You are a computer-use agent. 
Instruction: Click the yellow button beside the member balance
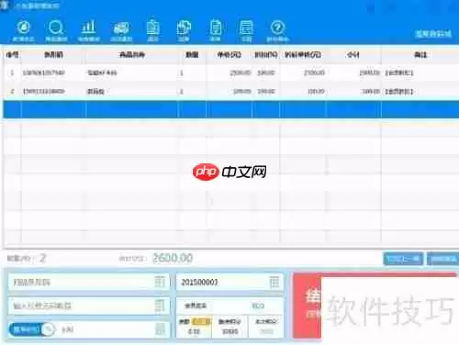[201, 322]
